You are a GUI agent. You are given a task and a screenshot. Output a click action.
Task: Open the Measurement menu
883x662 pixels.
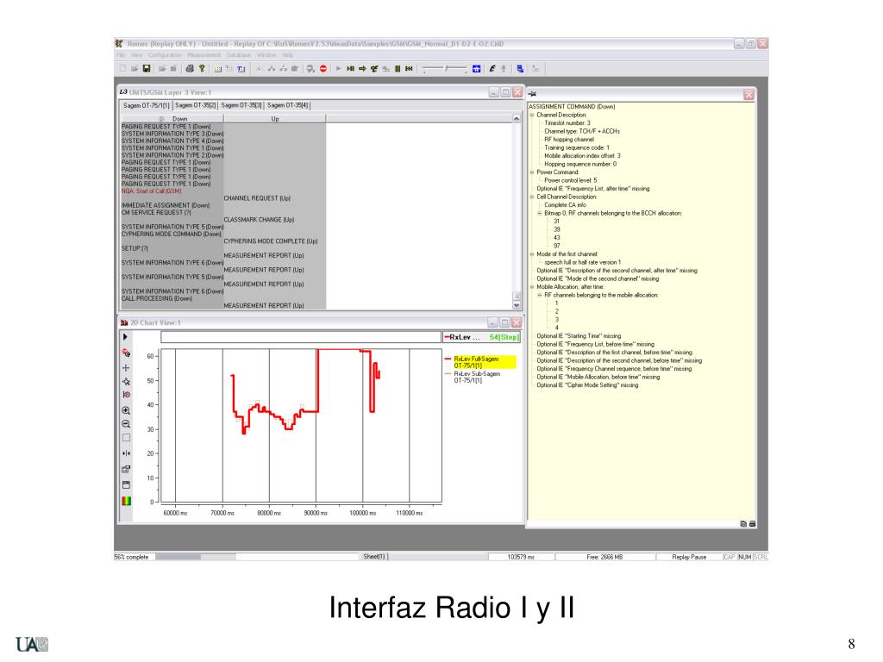pyautogui.click(x=204, y=55)
